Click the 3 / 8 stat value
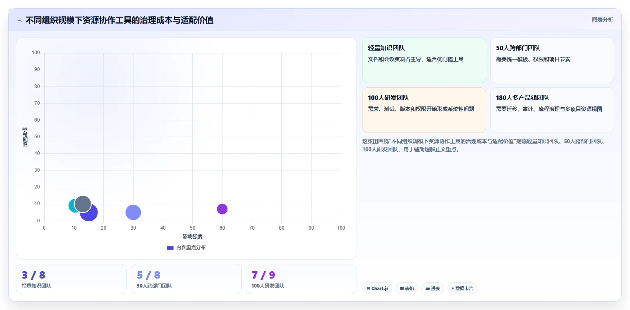 33,275
